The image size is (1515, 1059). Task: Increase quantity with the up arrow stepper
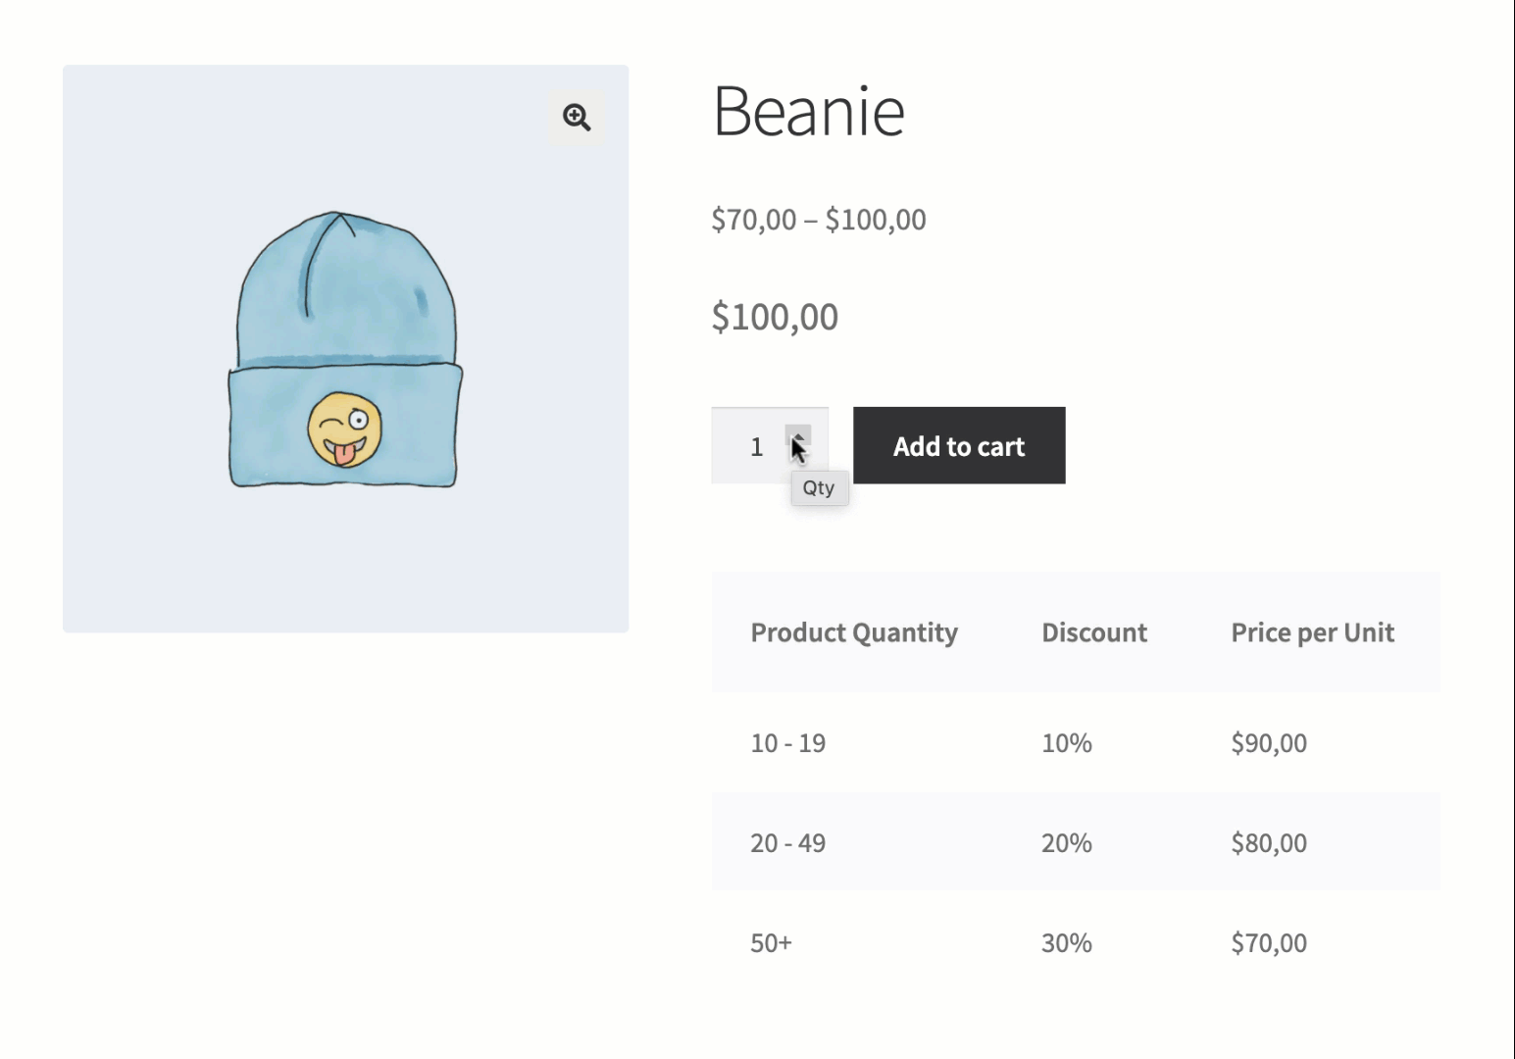pyautogui.click(x=798, y=435)
